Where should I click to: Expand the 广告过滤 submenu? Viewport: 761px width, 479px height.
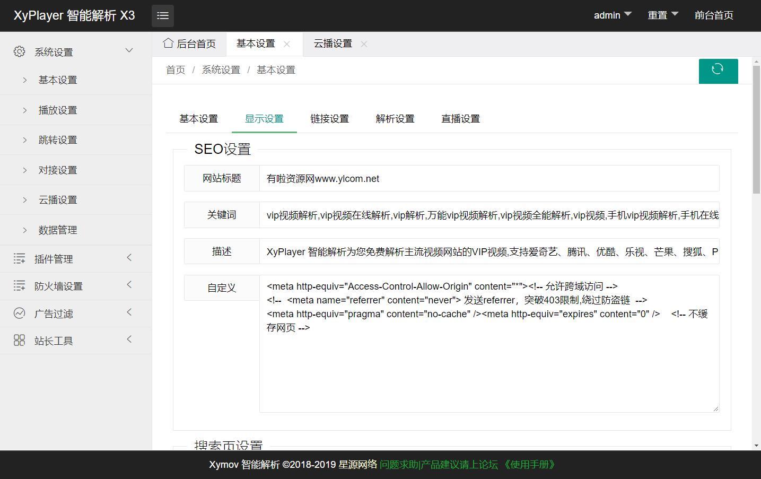click(x=129, y=312)
